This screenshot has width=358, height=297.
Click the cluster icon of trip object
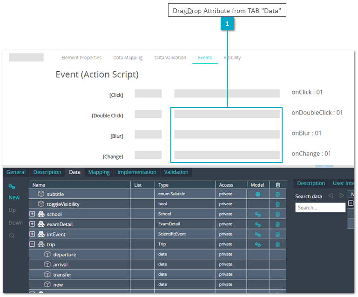[x=41, y=244]
